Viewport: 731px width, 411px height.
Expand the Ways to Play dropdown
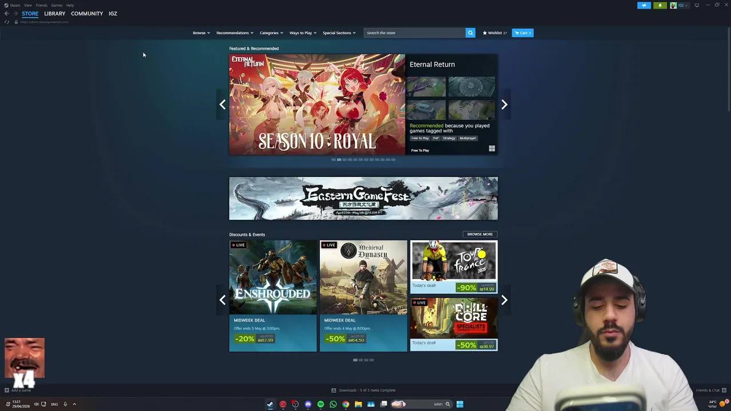[303, 33]
